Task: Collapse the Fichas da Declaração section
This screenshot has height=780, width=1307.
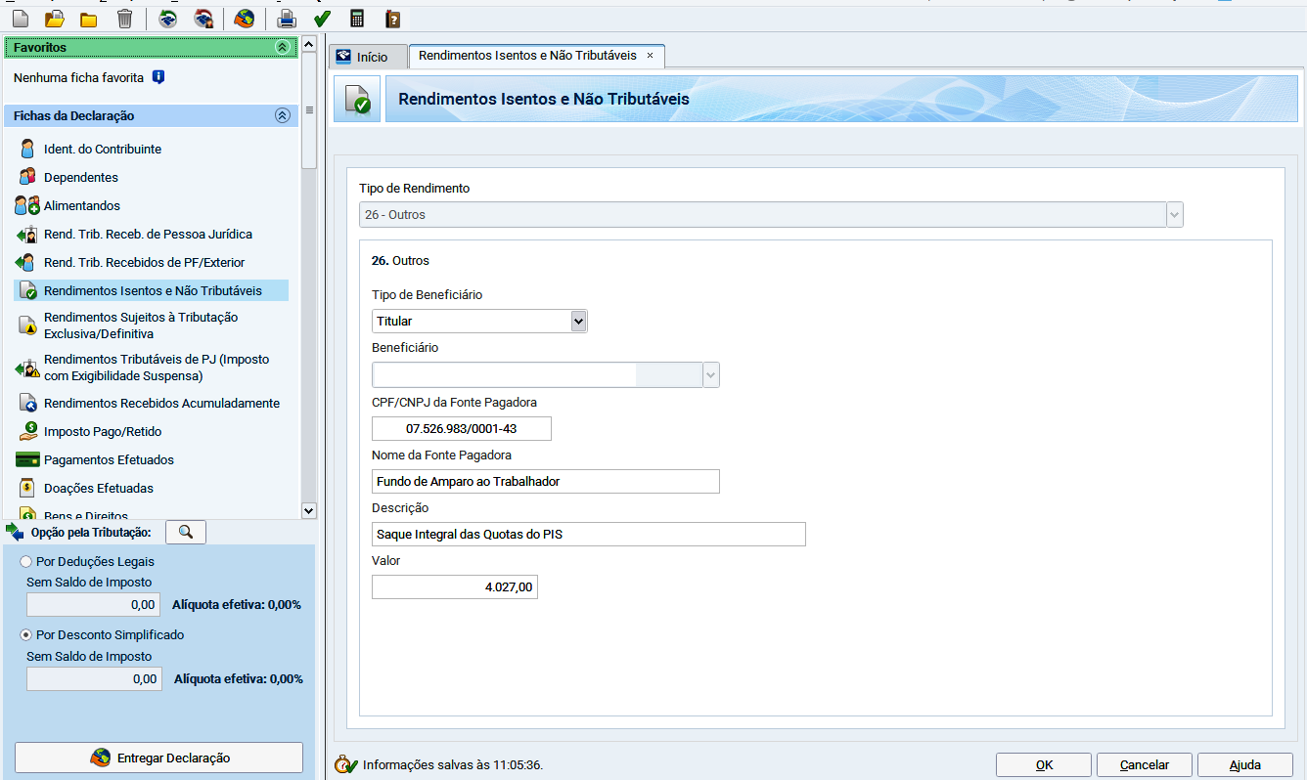Action: click(283, 115)
